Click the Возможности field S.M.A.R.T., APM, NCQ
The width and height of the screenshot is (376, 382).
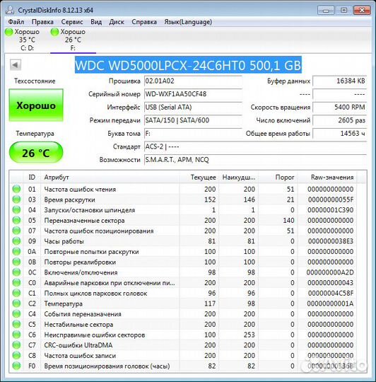pos(255,160)
